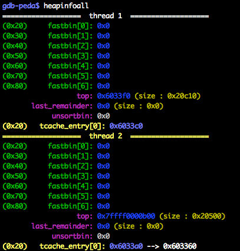The width and height of the screenshot is (240, 251).
Task: Click fastbin[6] label under thread 2
Action: pyautogui.click(x=70, y=206)
